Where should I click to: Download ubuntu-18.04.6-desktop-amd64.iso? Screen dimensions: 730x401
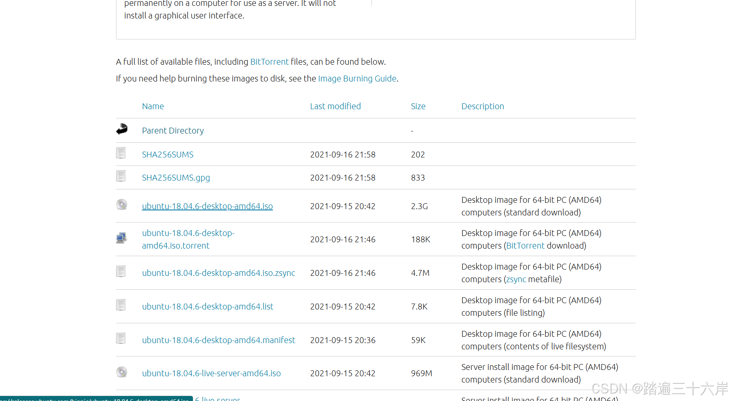(x=208, y=206)
